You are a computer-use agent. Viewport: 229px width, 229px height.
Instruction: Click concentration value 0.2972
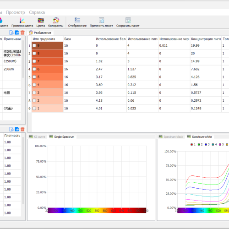coord(196,100)
